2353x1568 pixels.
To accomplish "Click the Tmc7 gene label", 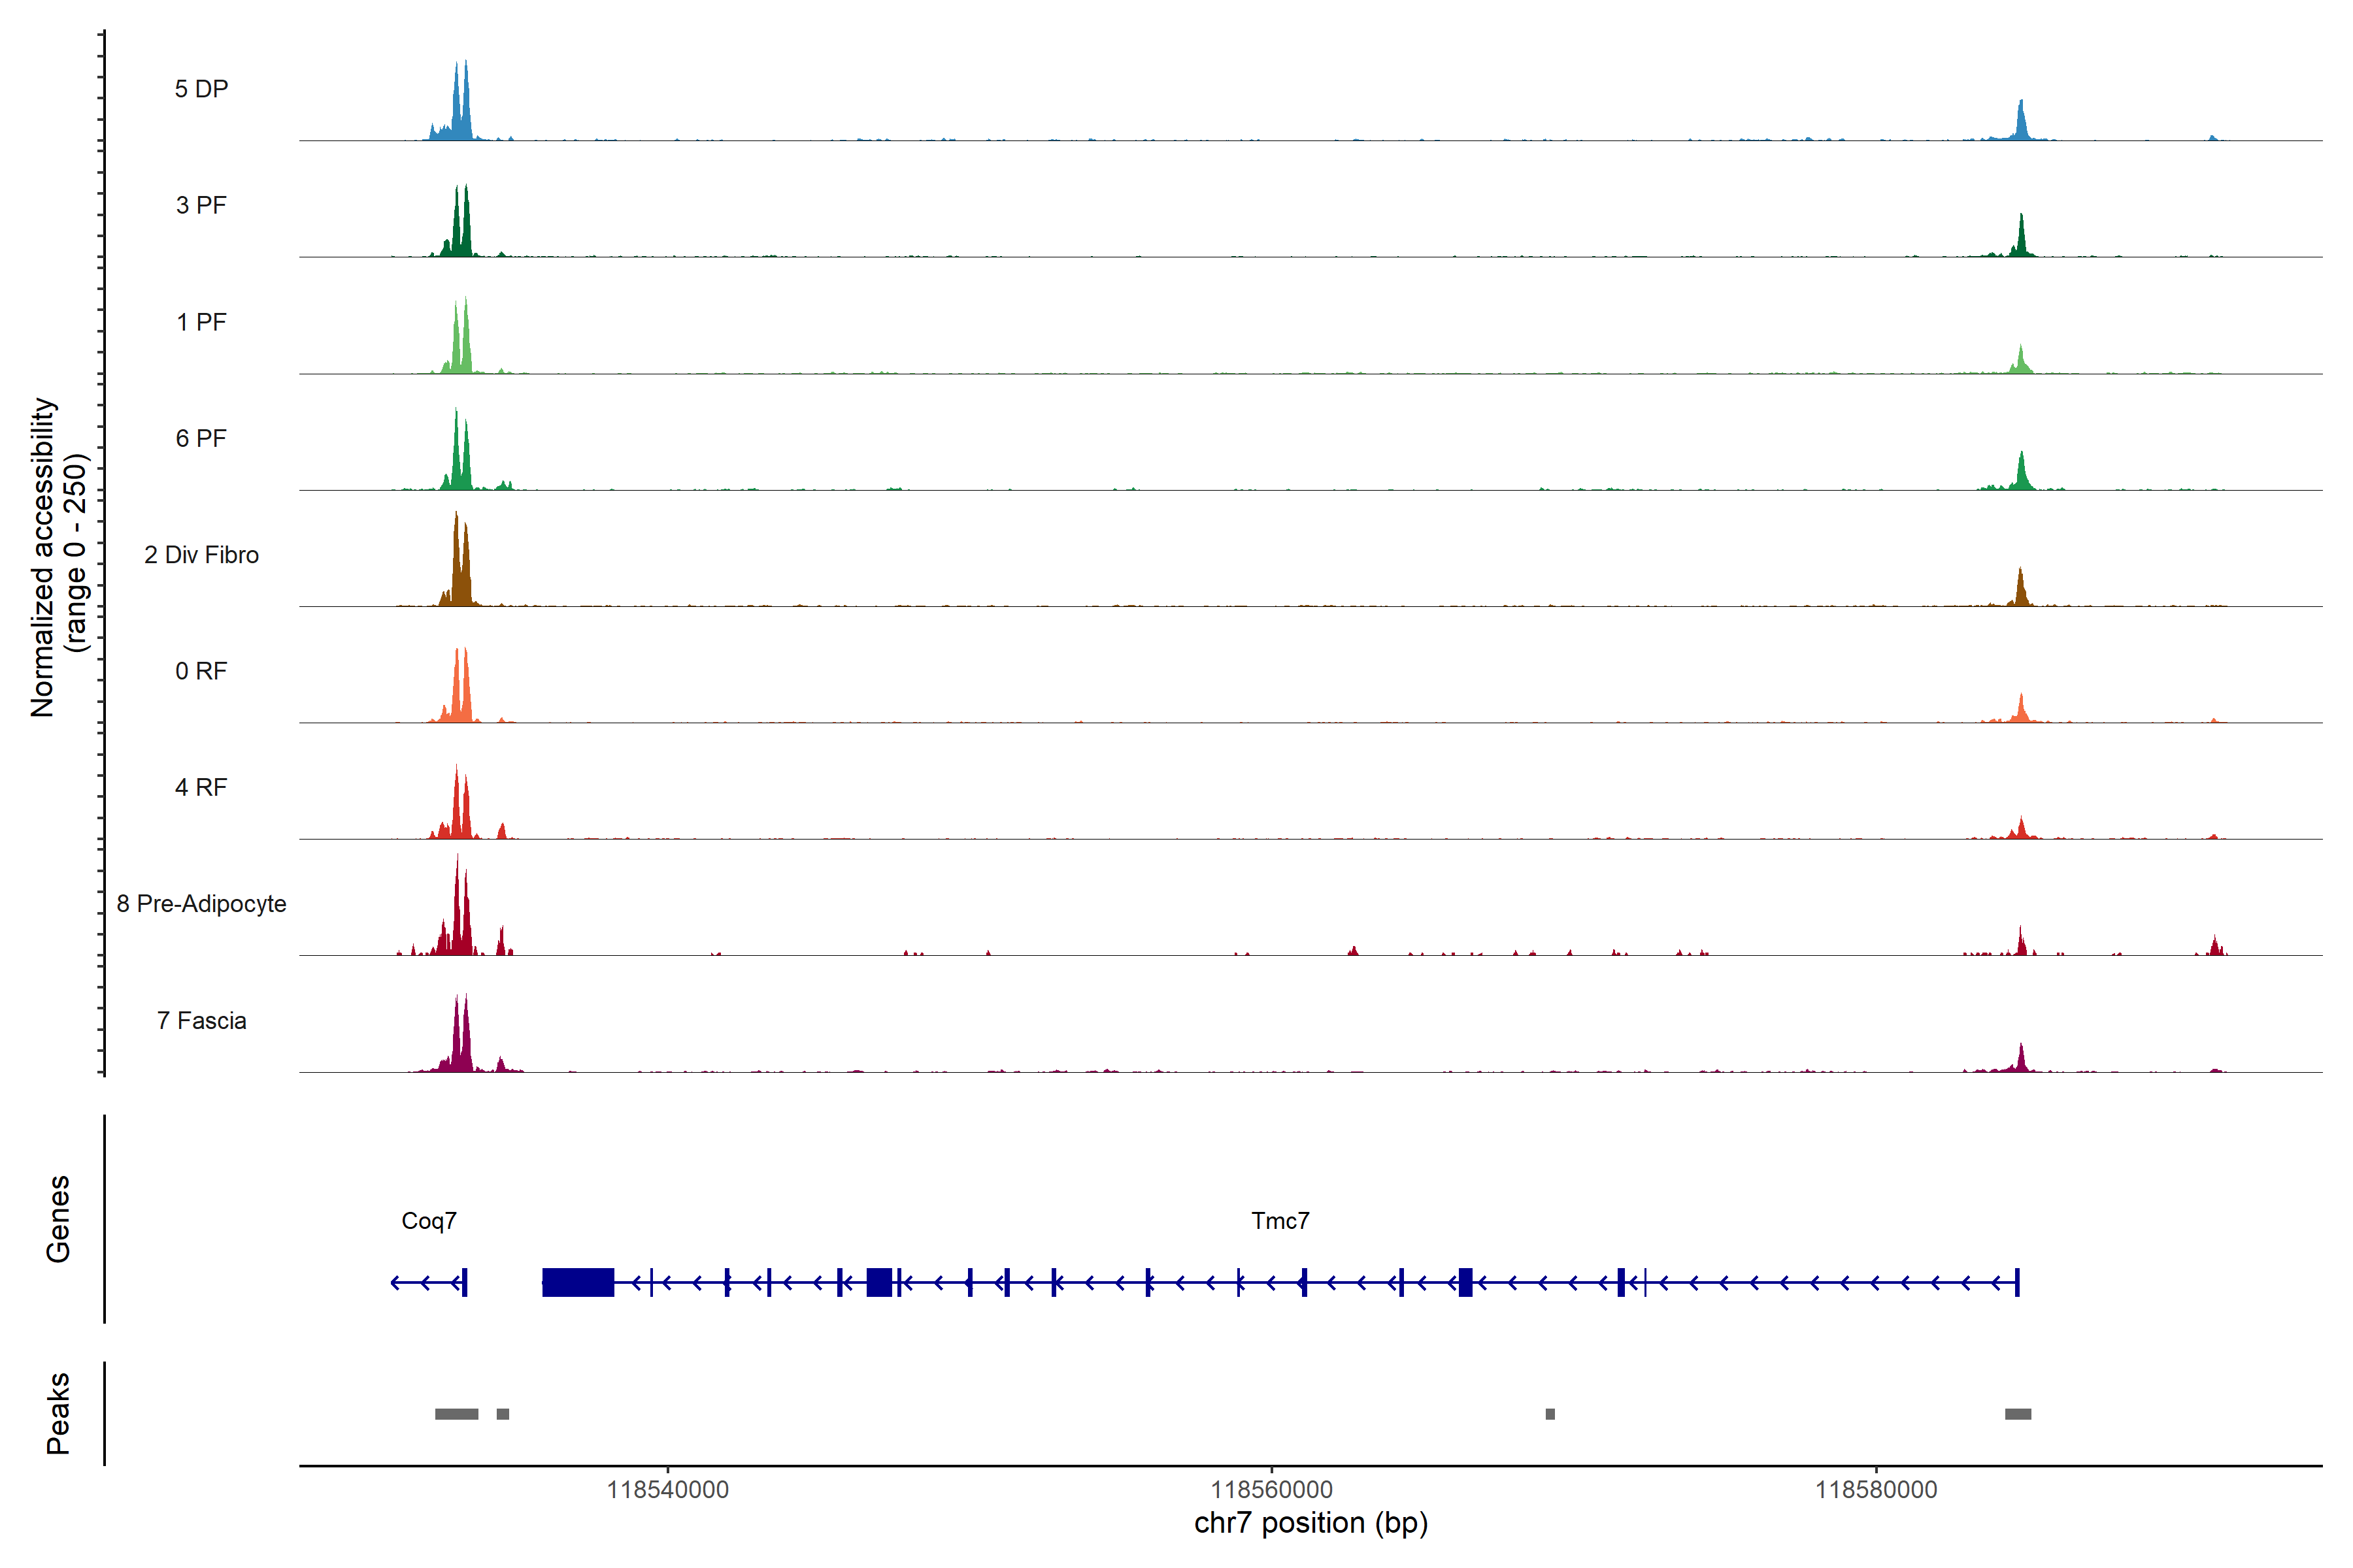I will tap(1280, 1221).
